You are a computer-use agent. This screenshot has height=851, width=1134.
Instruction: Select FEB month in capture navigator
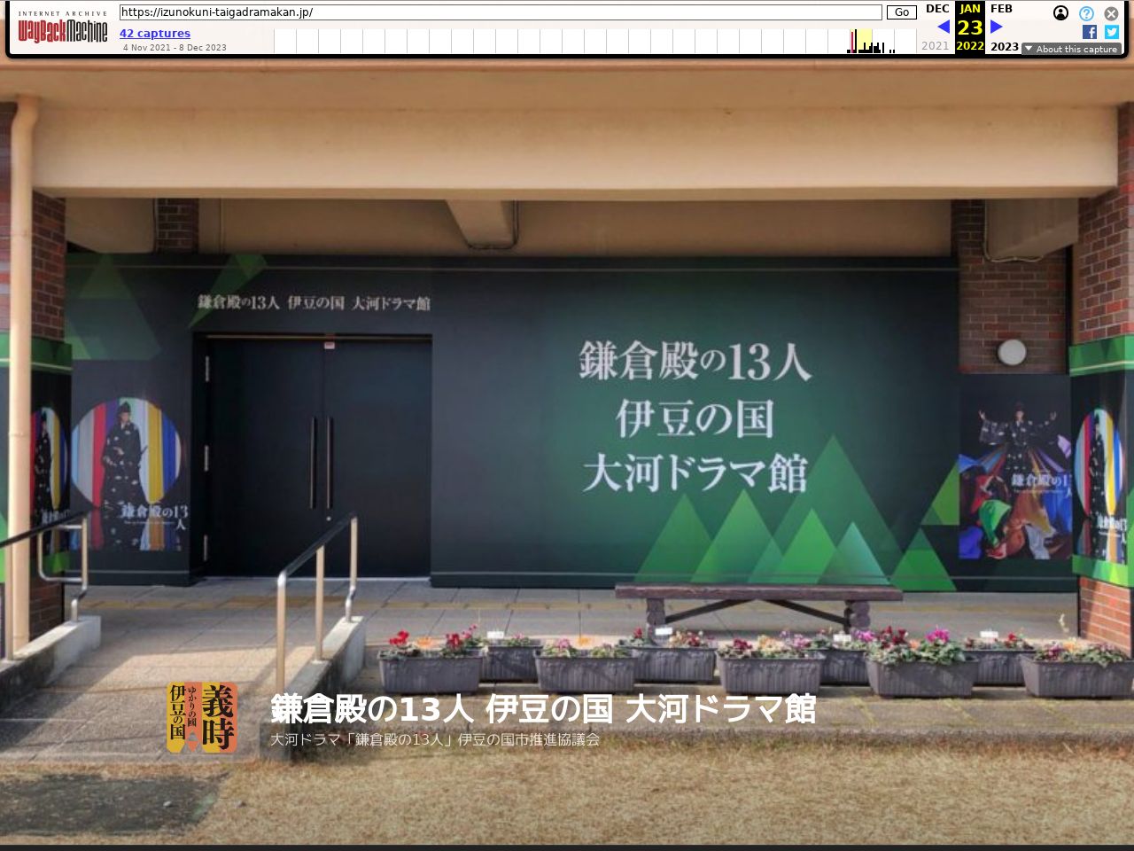tap(1001, 9)
